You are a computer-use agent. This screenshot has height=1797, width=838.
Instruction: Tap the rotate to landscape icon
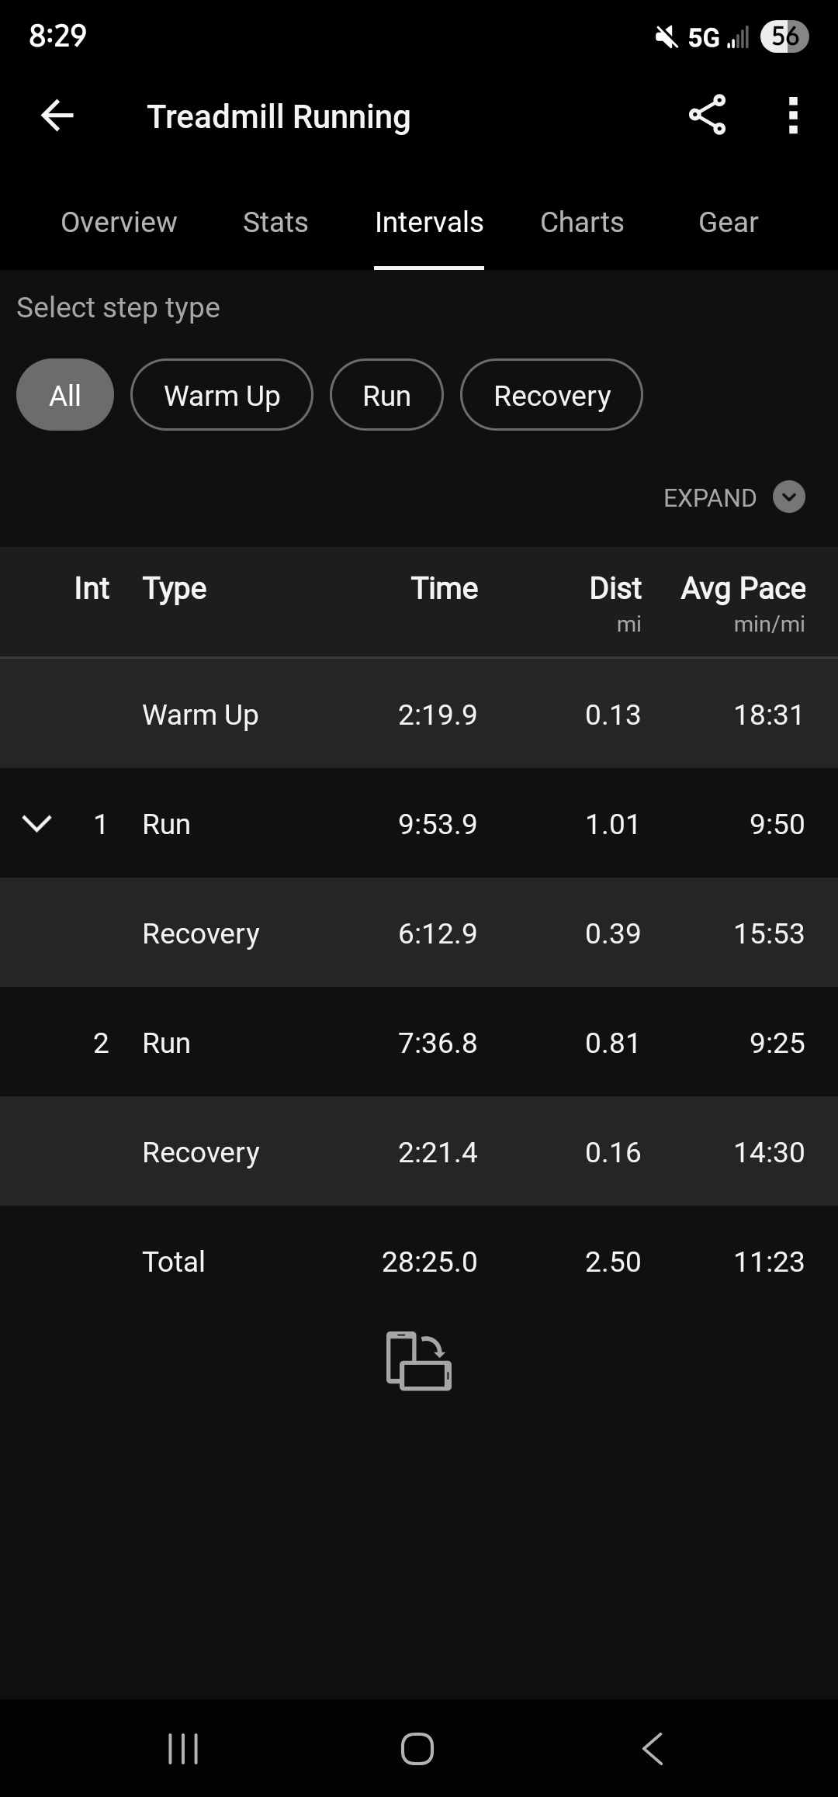419,1361
